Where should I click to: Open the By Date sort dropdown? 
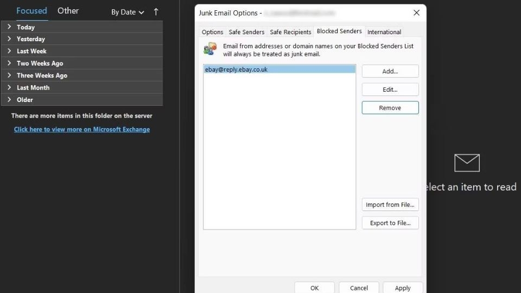[x=128, y=12]
